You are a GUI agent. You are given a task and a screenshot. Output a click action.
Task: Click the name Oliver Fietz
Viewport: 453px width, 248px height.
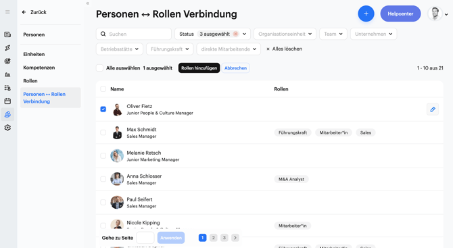[139, 106]
